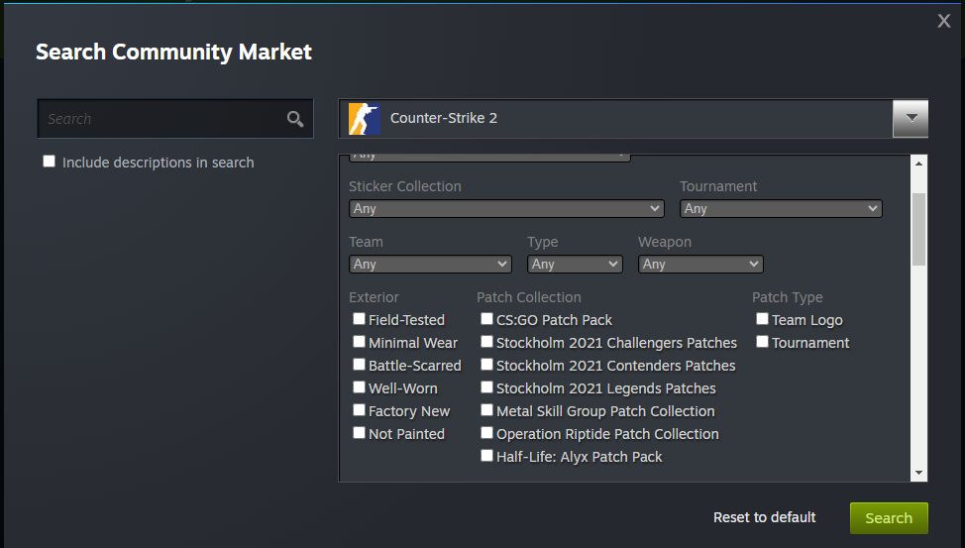Click the magnifying glass search icon
The width and height of the screenshot is (965, 548).
(x=295, y=119)
